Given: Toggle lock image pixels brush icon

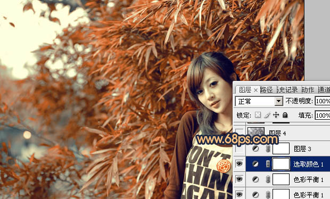Looking at the screenshot, I should pyautogui.click(x=267, y=115).
